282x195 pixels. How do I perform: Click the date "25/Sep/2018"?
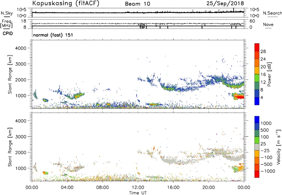pos(225,4)
